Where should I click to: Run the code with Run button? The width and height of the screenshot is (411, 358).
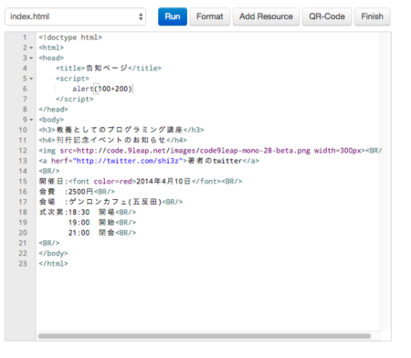(172, 16)
